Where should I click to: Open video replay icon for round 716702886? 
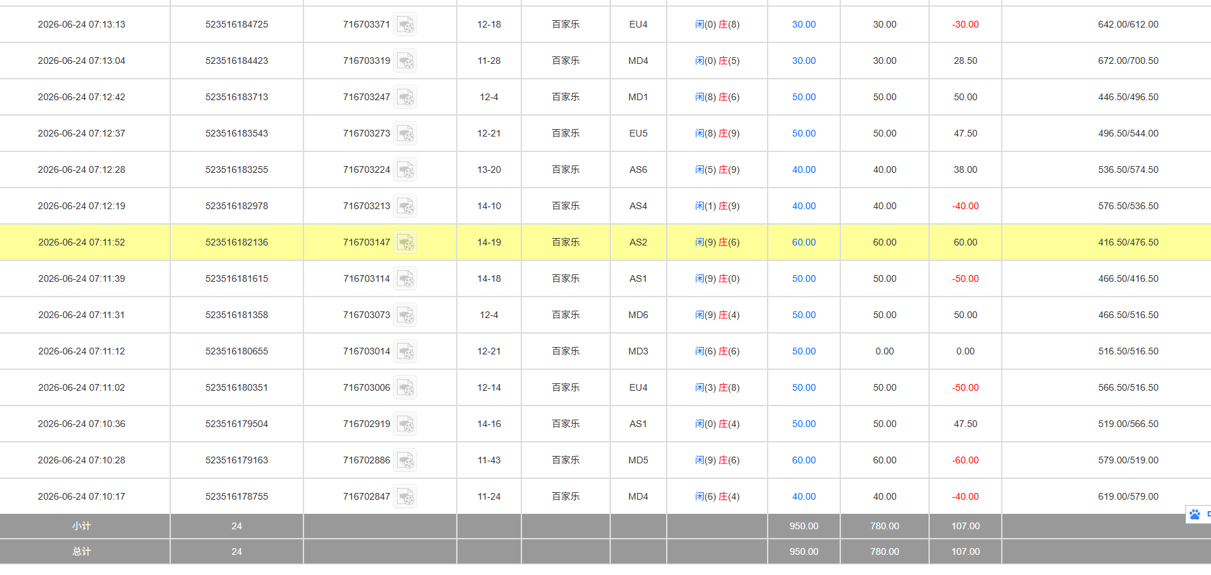[405, 460]
